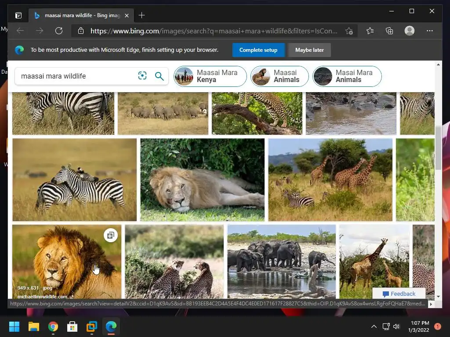Open Google Chrome from taskbar
Screen dimensions: 450x337
click(x=53, y=326)
